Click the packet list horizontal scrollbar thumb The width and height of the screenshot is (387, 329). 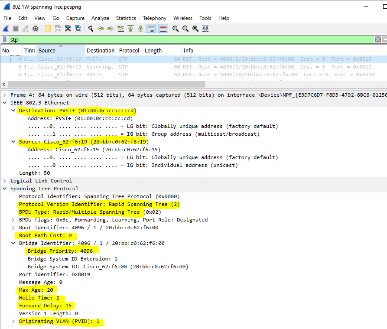106,85
